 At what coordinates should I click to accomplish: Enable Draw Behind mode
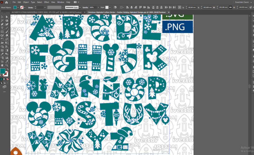[4, 83]
